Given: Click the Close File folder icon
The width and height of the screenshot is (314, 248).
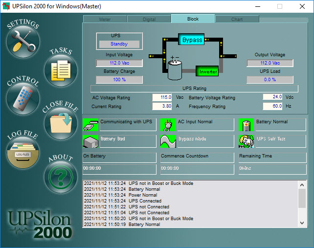Looking at the screenshot, I should tap(61, 123).
